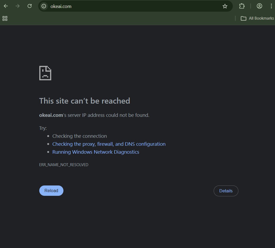Click the ERR_NAME_NOT_RESOLVED error code
This screenshot has height=248, width=275.
point(64,165)
